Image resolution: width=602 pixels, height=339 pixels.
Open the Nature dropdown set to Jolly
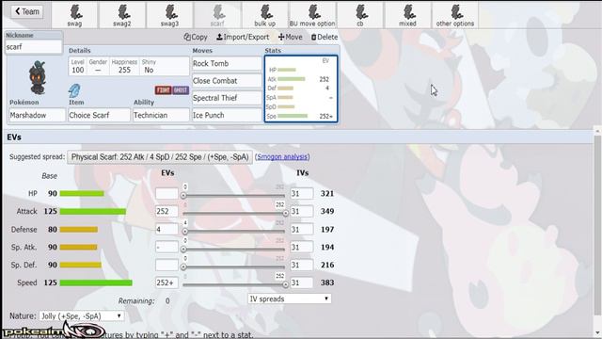click(x=81, y=316)
